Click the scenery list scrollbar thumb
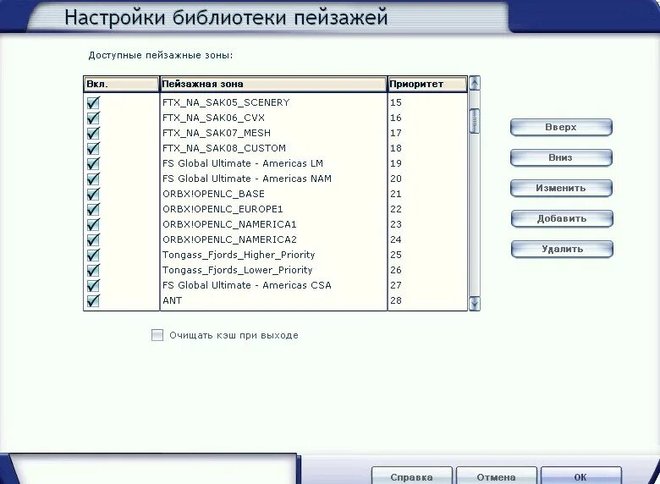660x484 pixels. (475, 121)
